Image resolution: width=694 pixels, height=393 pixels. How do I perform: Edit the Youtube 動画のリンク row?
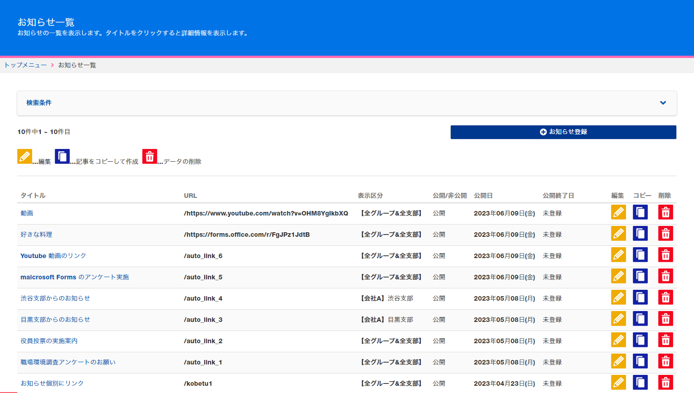[618, 255]
